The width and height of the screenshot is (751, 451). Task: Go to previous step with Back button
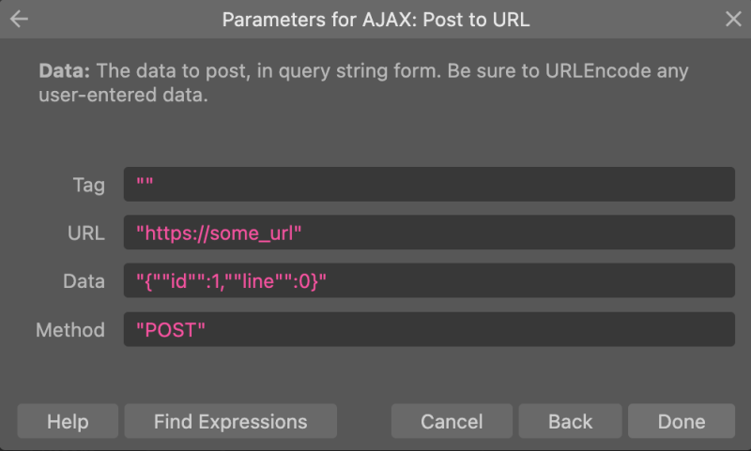[570, 421]
